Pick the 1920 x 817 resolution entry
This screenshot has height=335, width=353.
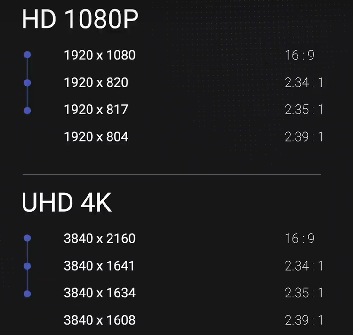[x=96, y=110]
